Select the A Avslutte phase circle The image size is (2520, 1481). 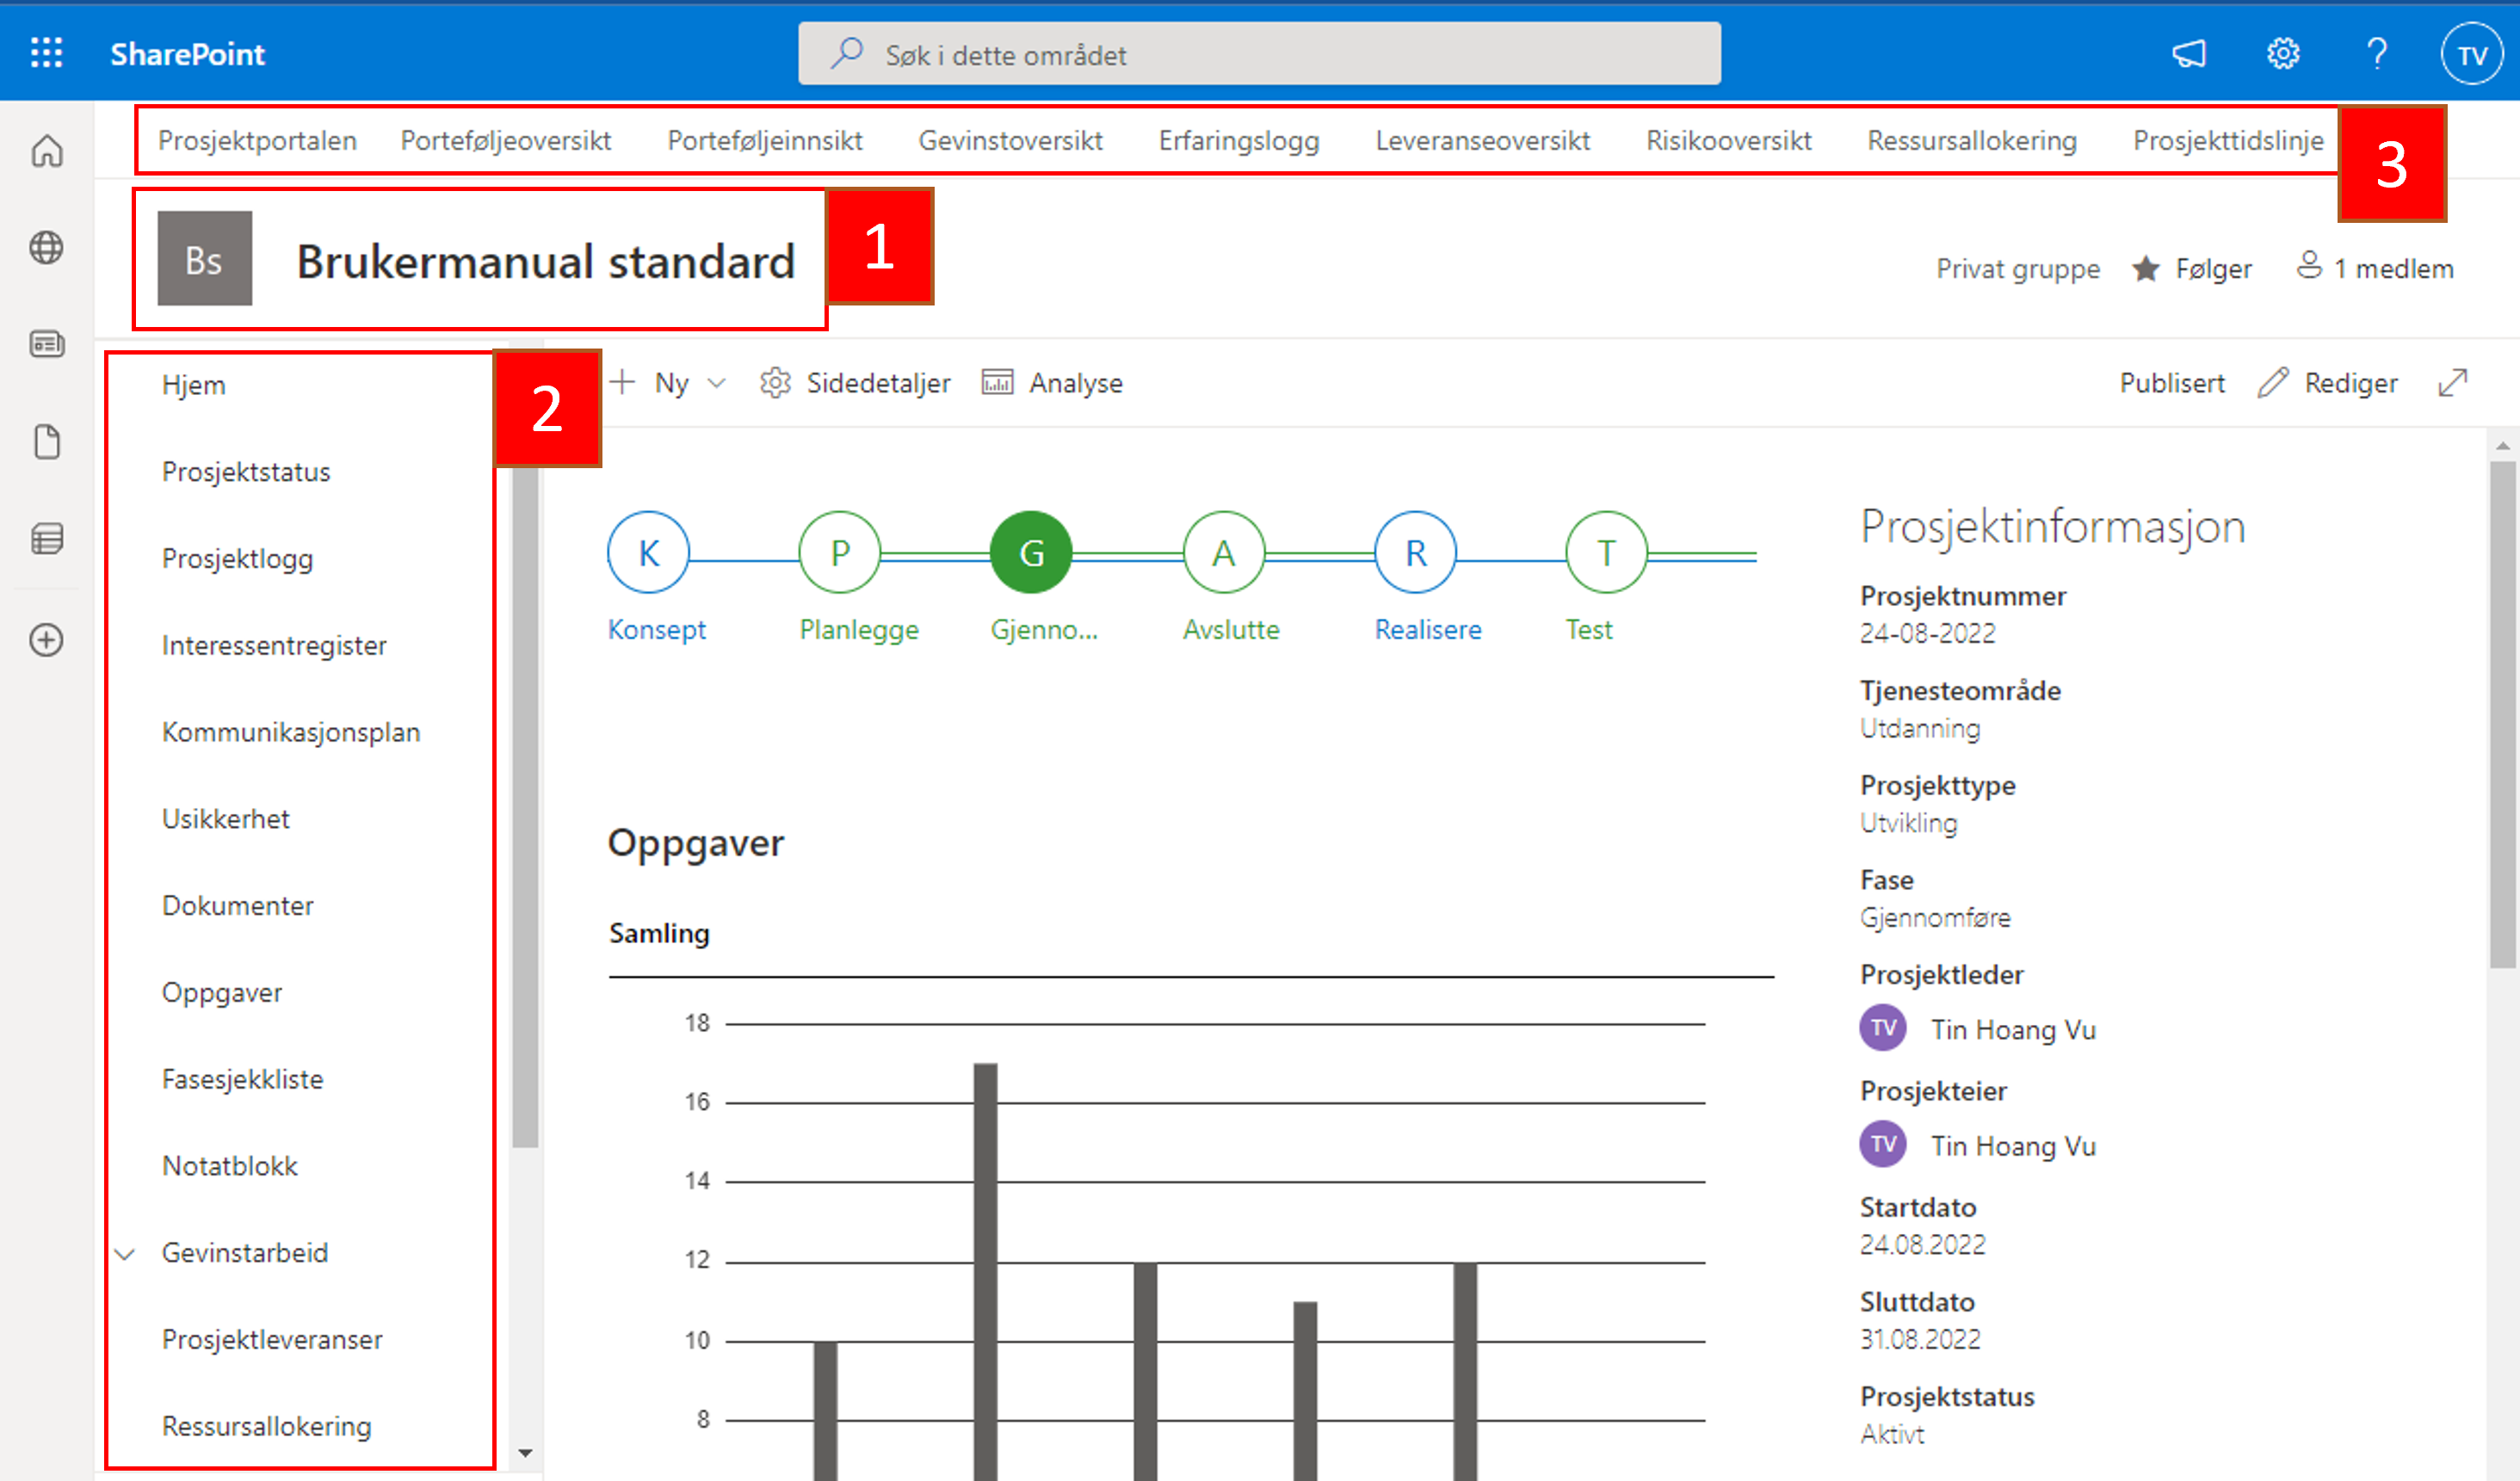1223,552
